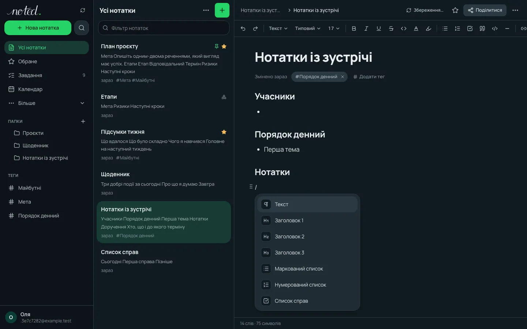Insert a bulleted list from toolbar

coord(445,29)
